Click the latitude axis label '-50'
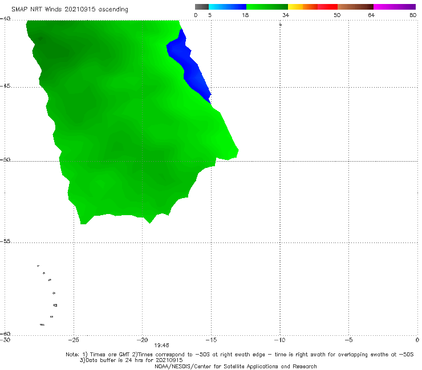This screenshot has height=370, width=422. point(5,159)
